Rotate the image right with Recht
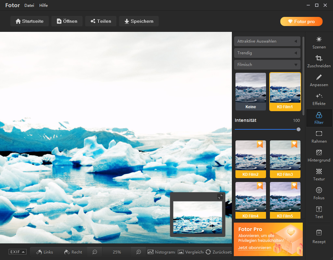Screen dimensions: 333x260 [x=73, y=252]
